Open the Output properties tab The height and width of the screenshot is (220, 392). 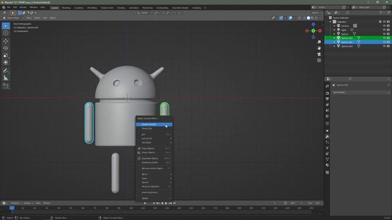(327, 99)
